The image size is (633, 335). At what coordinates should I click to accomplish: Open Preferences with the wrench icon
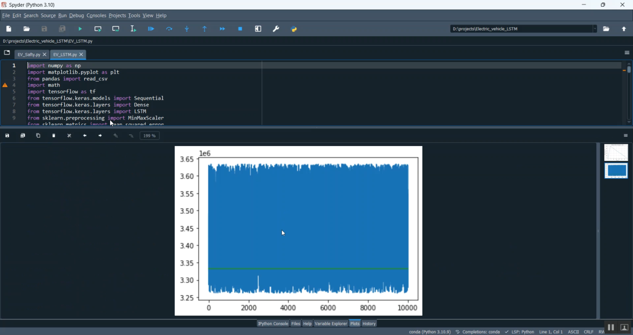pyautogui.click(x=276, y=29)
